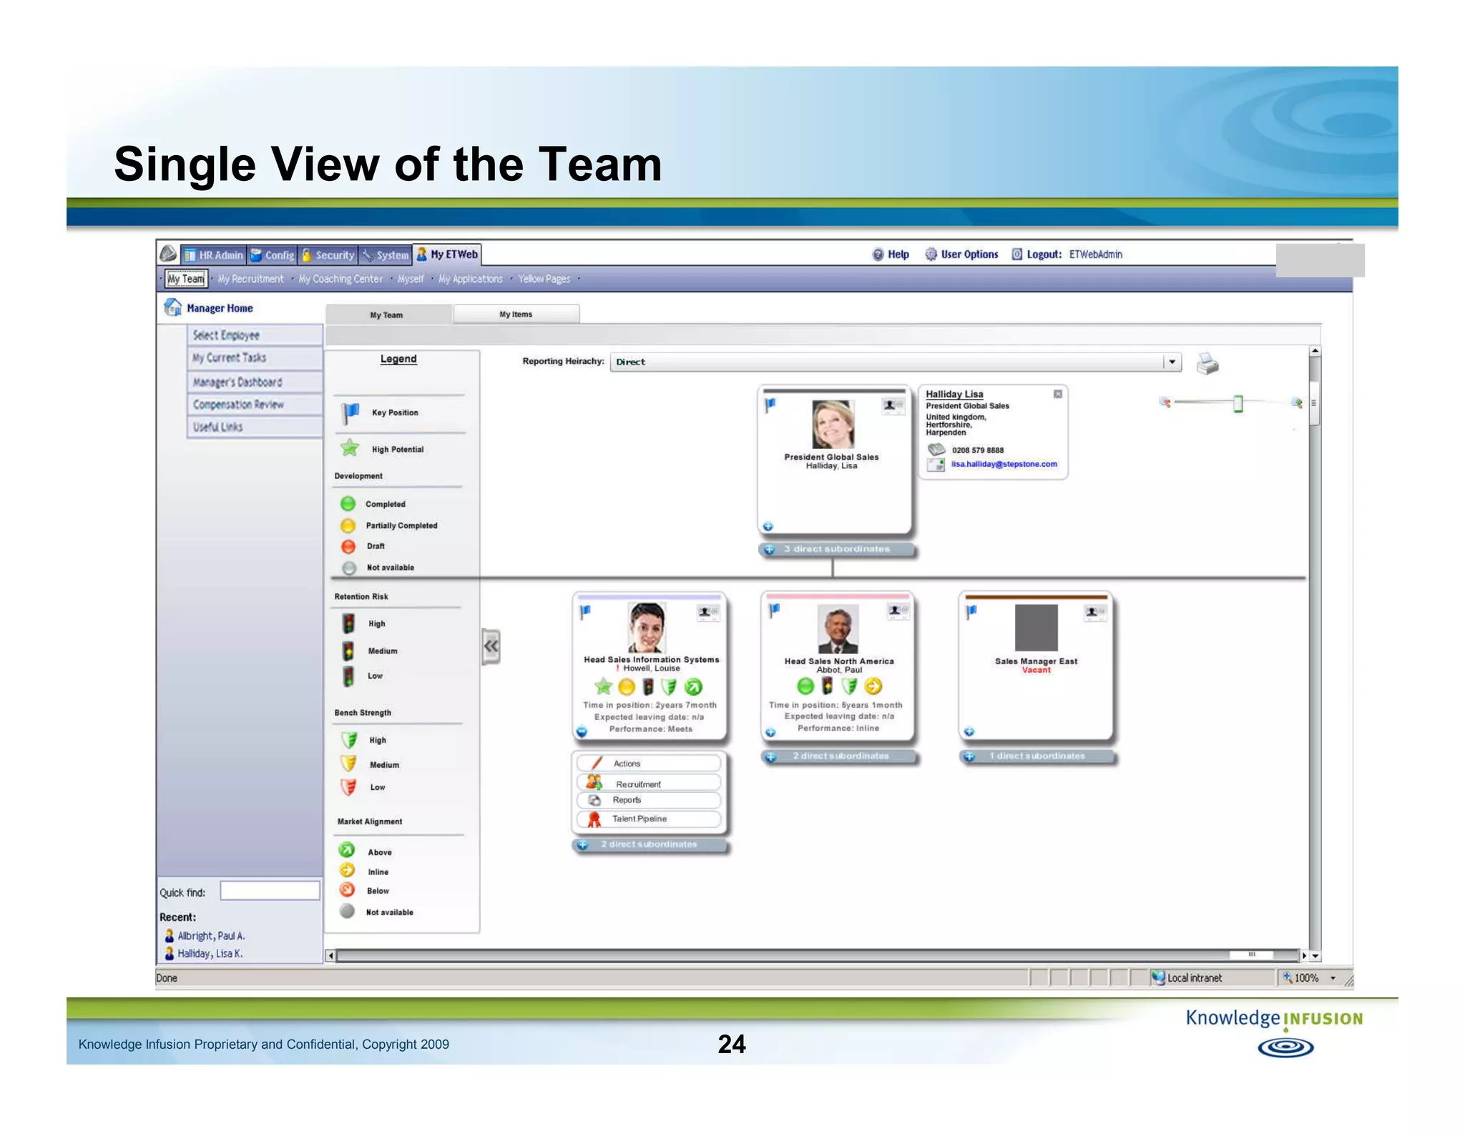Close the Halliday Lisa detail popup
This screenshot has height=1131, width=1465.
[x=1057, y=394]
